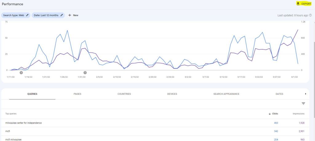Image resolution: width=315 pixels, height=141 pixels.
Task: Edit the Search type Web filter pencil
Action: pos(27,15)
